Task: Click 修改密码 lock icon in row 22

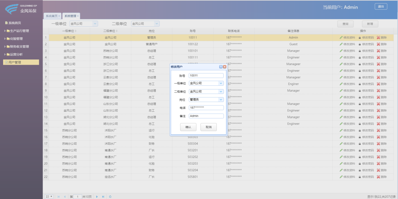Action: (x=360, y=177)
